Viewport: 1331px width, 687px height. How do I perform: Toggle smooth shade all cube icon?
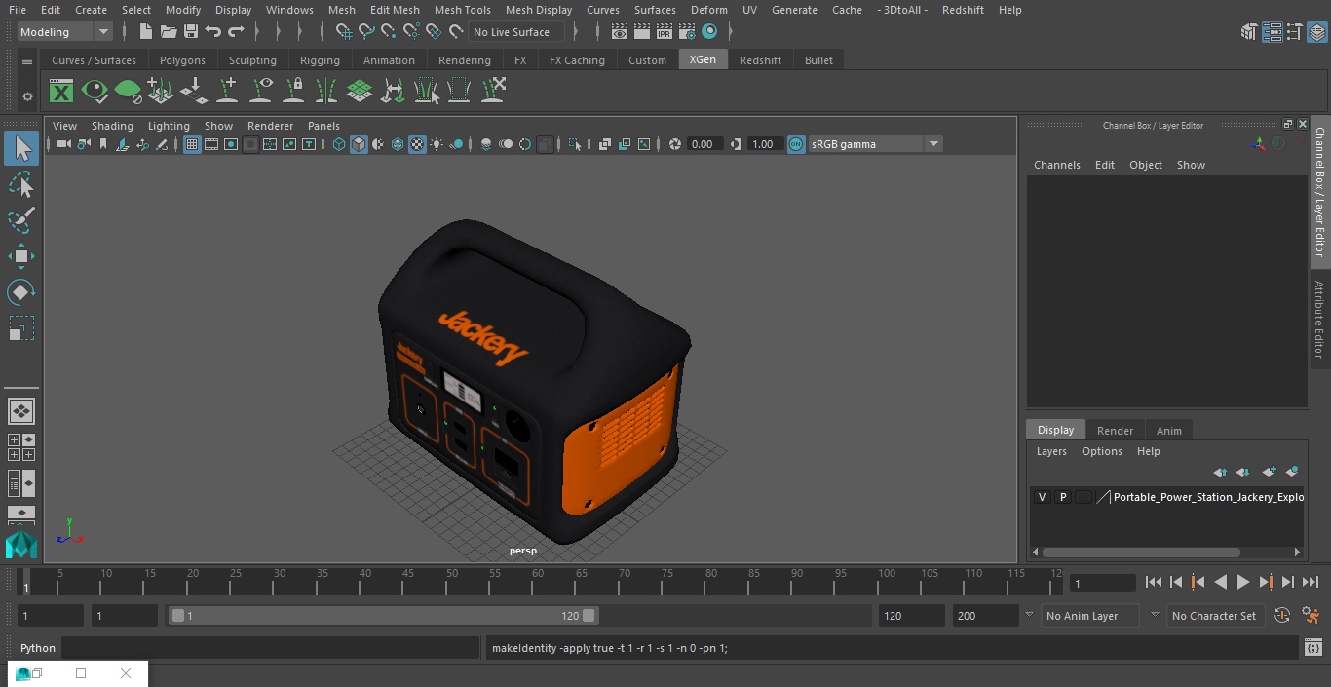359,144
